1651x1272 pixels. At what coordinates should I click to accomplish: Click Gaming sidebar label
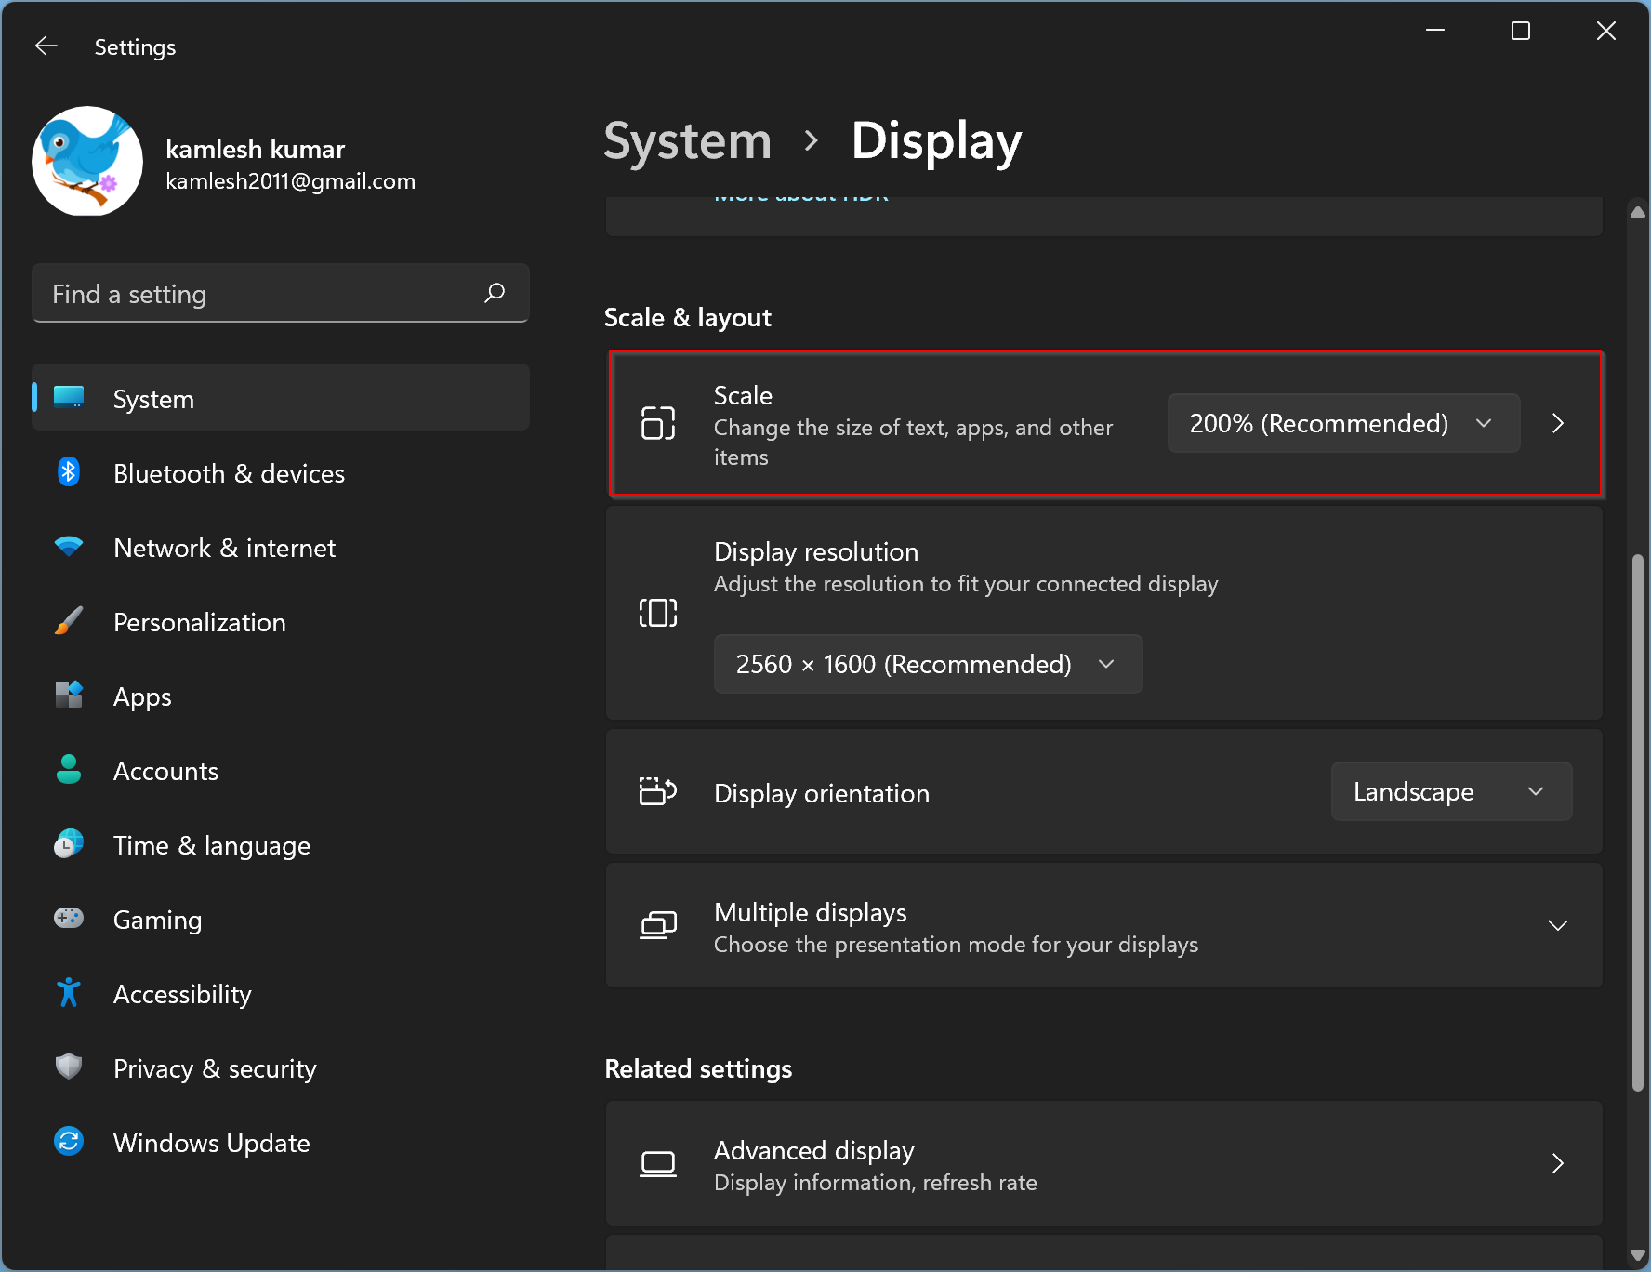[x=157, y=920]
